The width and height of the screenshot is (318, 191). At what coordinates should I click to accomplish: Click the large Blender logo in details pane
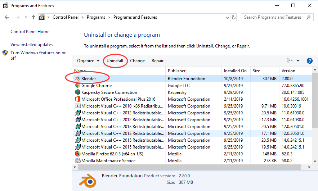88,181
